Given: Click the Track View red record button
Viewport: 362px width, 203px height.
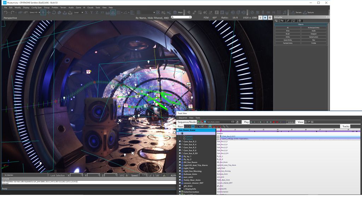Looking at the screenshot, I should (x=274, y=122).
